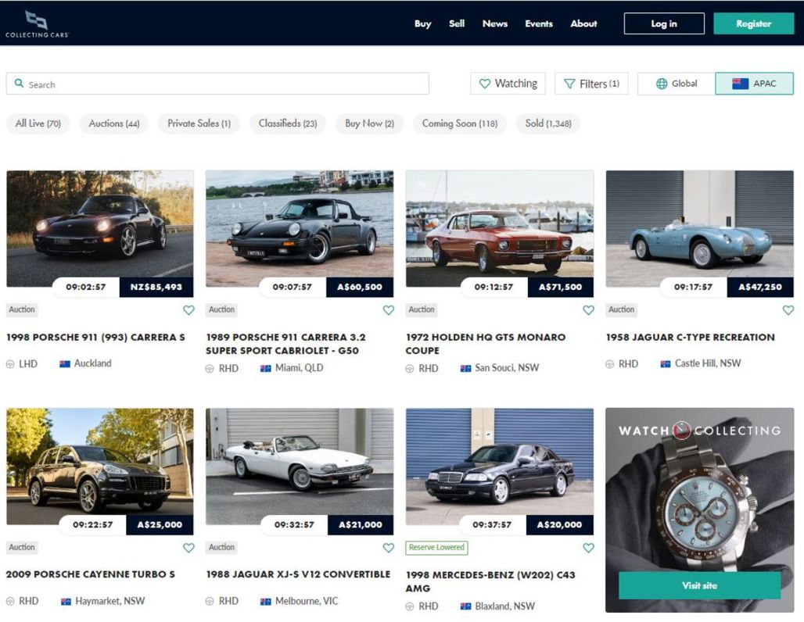Image resolution: width=804 pixels, height=622 pixels.
Task: Select the Auctions (44) filter tab
Action: (114, 123)
